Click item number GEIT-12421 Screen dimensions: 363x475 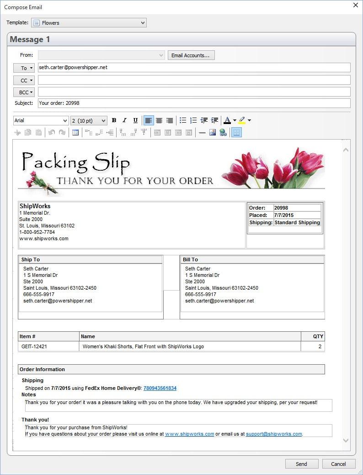[x=34, y=346]
